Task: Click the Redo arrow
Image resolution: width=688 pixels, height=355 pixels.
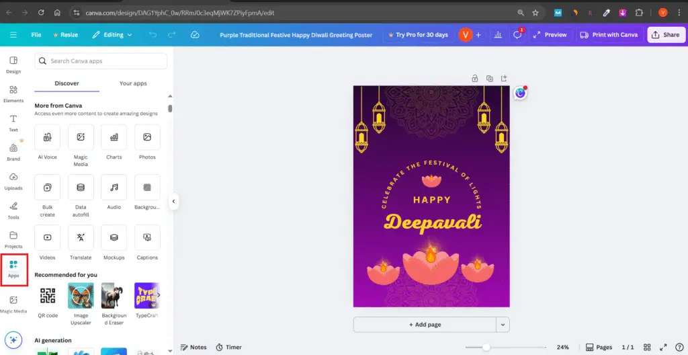Action: point(172,35)
